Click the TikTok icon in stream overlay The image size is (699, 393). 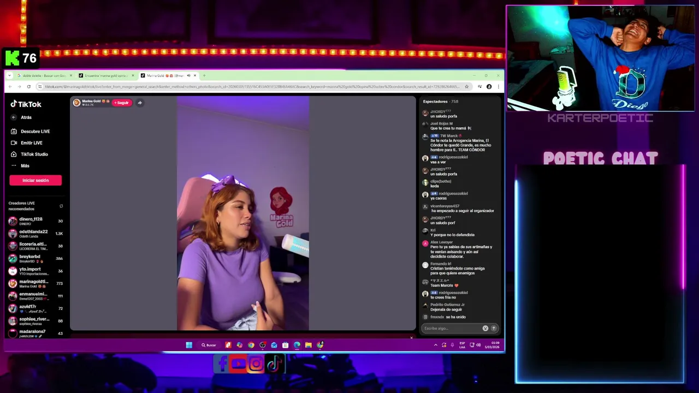[274, 364]
